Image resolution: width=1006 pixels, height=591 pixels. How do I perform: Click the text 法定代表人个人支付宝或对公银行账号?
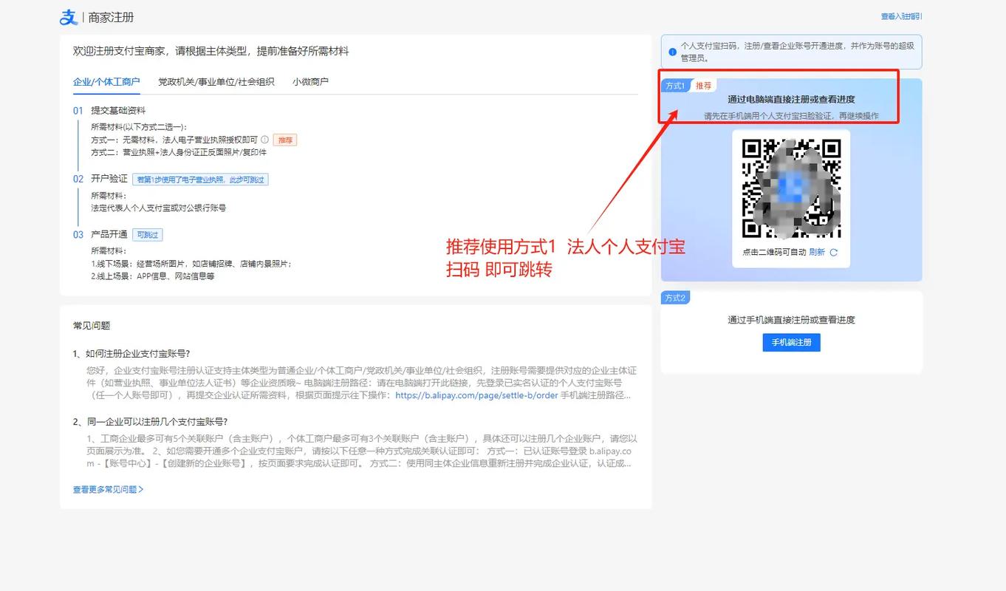point(158,208)
